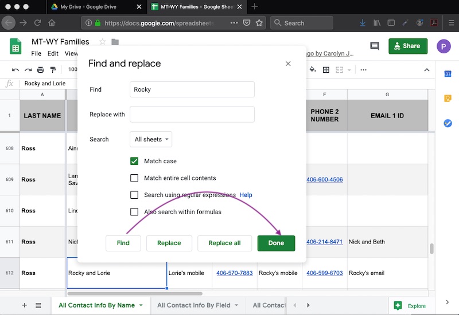This screenshot has height=315, width=459.
Task: Open the Tasks side panel icon
Action: (448, 123)
